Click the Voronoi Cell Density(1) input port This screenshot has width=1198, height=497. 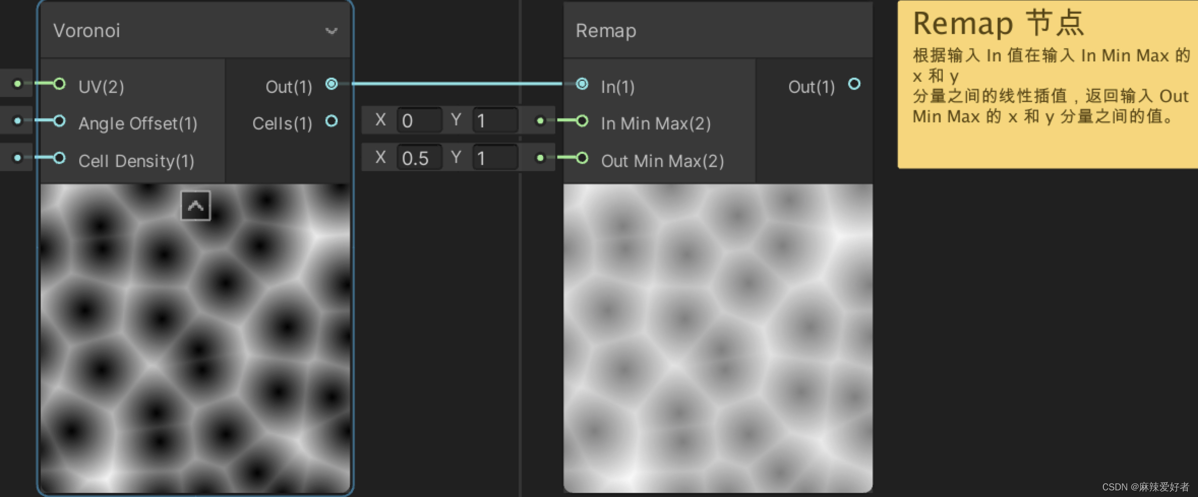[x=59, y=158]
